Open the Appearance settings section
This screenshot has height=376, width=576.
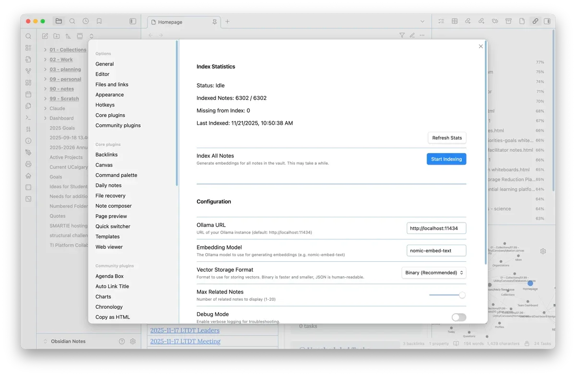click(x=109, y=95)
